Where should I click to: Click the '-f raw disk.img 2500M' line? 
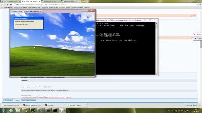click(107, 34)
